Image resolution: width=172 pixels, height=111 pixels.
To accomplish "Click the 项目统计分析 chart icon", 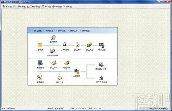I will [101, 64].
